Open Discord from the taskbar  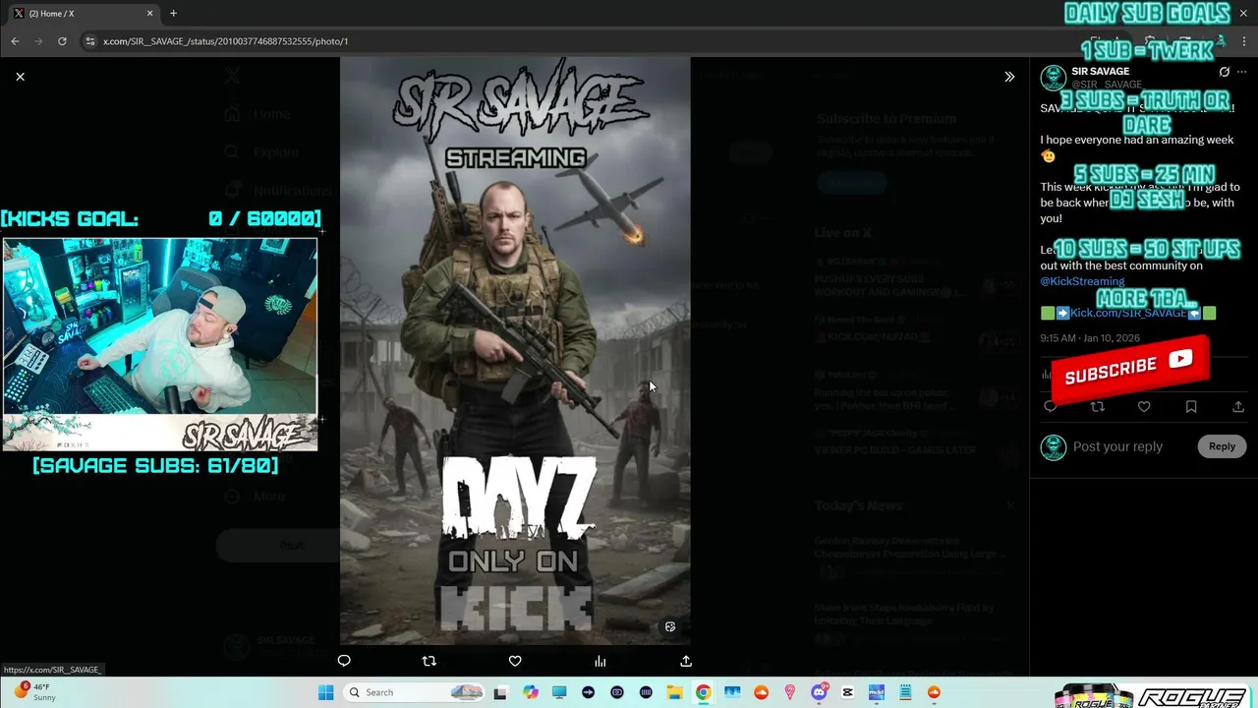(819, 692)
